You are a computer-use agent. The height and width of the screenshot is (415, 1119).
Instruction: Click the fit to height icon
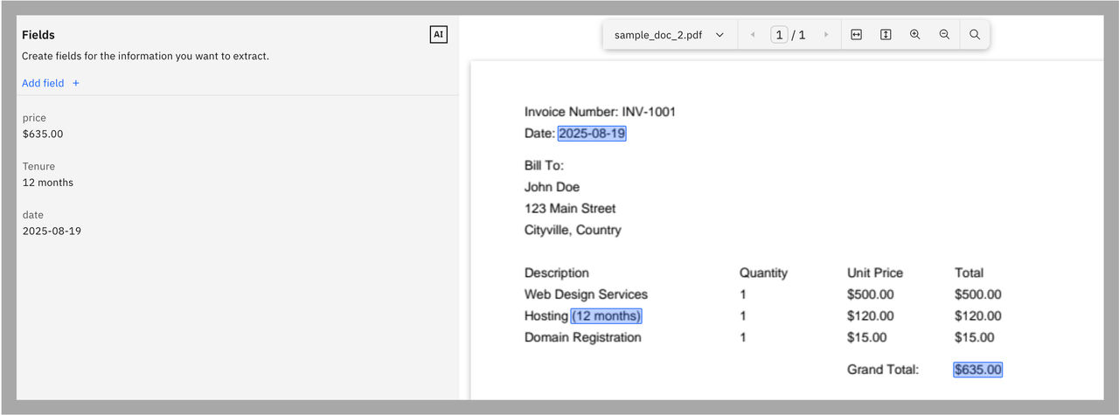886,35
